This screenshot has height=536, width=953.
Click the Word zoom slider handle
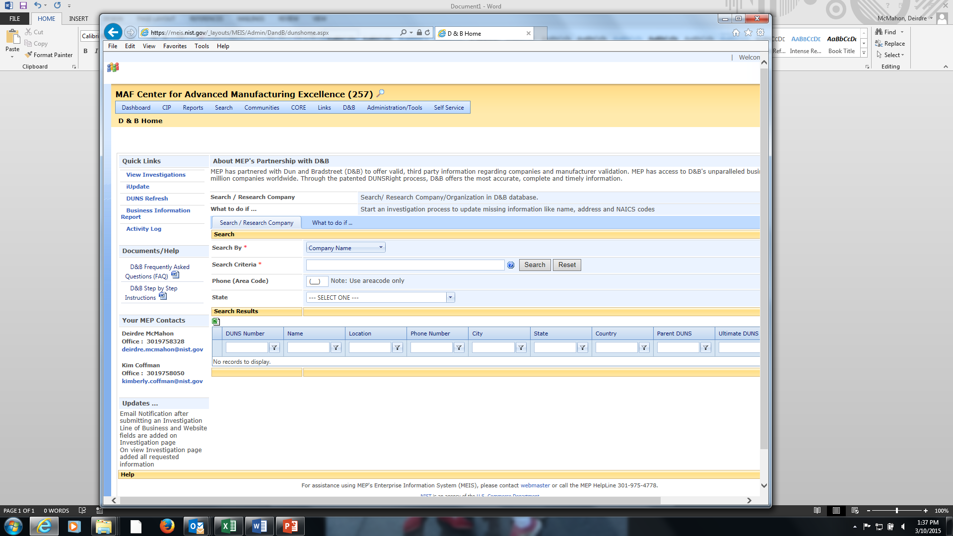[x=897, y=511]
